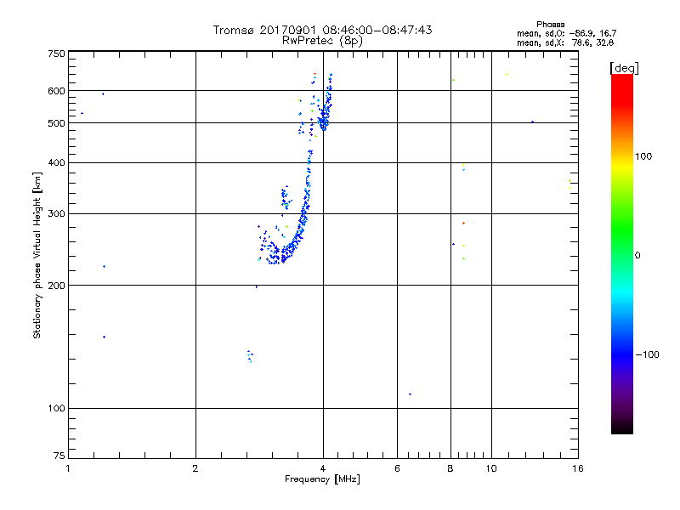This screenshot has width=680, height=510.
Task: Click the red-orange data point near 8.5 MHz, 285 km
Action: tap(463, 223)
